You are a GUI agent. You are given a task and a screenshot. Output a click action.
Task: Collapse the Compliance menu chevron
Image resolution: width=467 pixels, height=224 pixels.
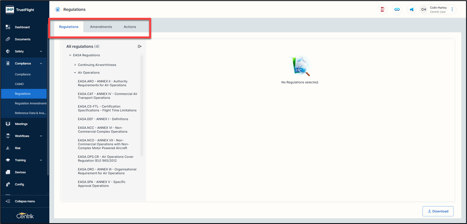[41, 64]
